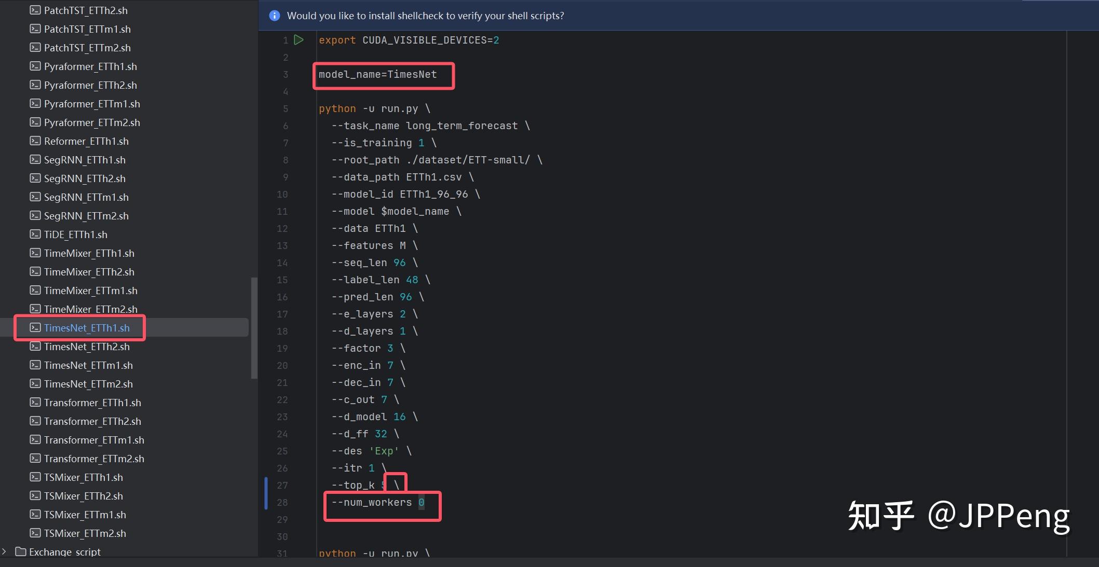1099x567 pixels.
Task: Select Transformer_ETTm1.sh in the file tree
Action: pyautogui.click(x=94, y=440)
